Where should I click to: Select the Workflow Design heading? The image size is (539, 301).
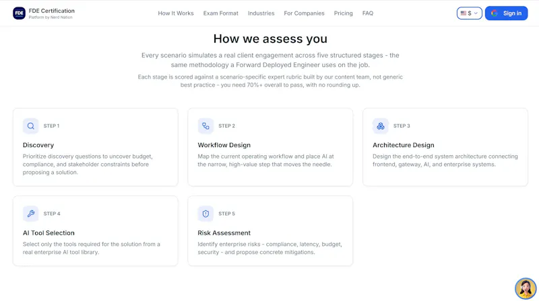224,145
